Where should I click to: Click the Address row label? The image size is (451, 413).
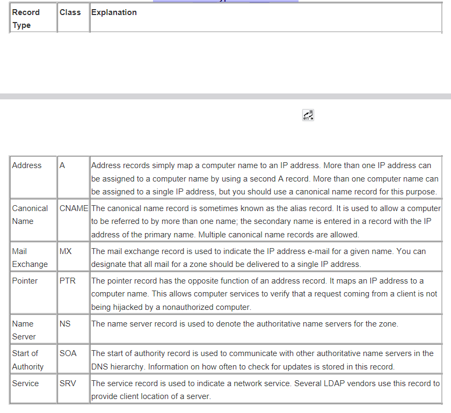pos(24,165)
